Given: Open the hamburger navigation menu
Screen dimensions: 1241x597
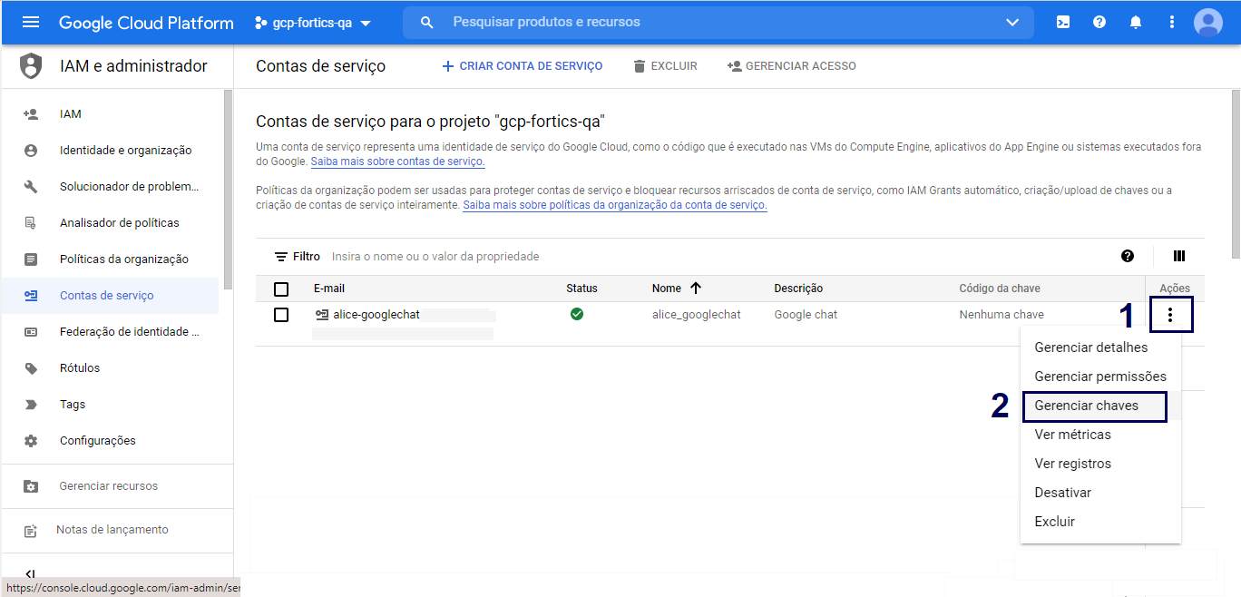Looking at the screenshot, I should pyautogui.click(x=31, y=23).
